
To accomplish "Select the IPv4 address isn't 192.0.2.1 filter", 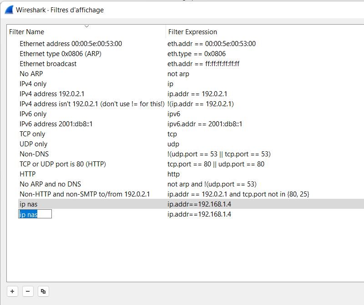I will [92, 104].
